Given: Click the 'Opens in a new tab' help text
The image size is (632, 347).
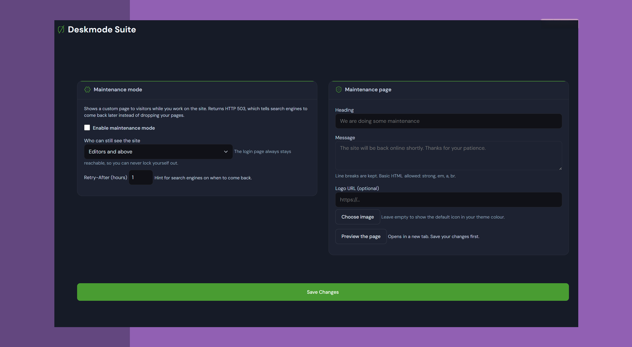Looking at the screenshot, I should point(433,237).
